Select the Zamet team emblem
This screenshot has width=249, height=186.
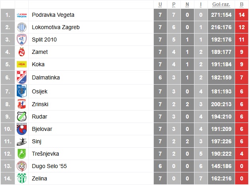[22, 52]
